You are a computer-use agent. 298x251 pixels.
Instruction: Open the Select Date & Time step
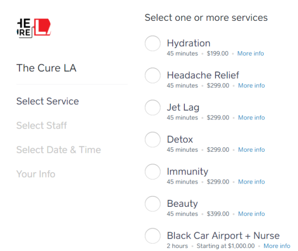pyautogui.click(x=59, y=150)
